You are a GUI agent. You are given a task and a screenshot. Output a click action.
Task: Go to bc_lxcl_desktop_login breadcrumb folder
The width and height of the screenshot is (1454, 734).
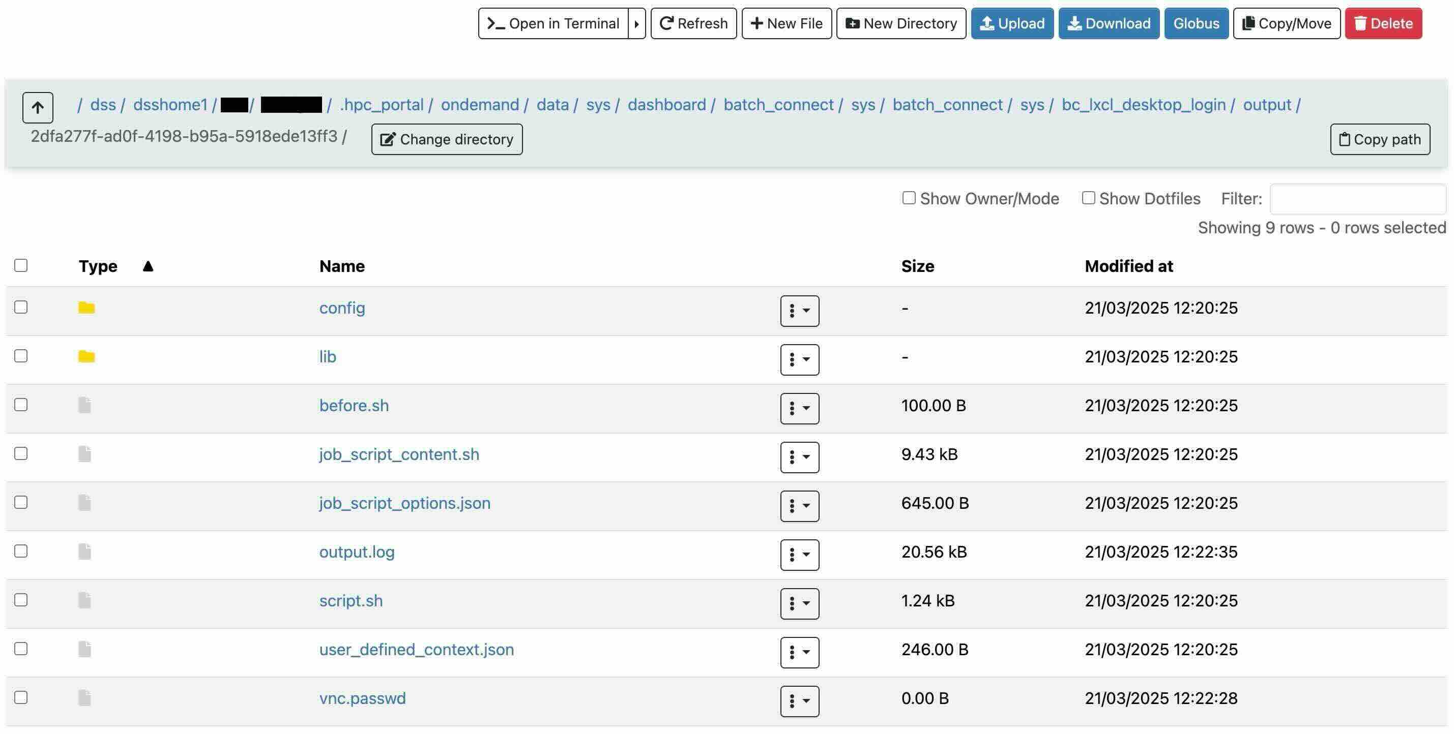[x=1143, y=105]
